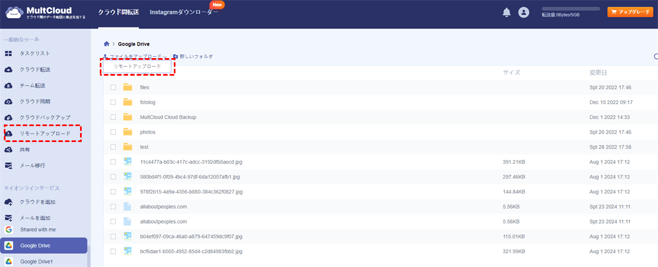
Task: Check the box for test folder
Action: point(113,147)
